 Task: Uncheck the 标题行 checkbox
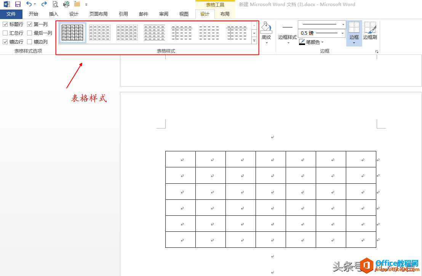5,24
